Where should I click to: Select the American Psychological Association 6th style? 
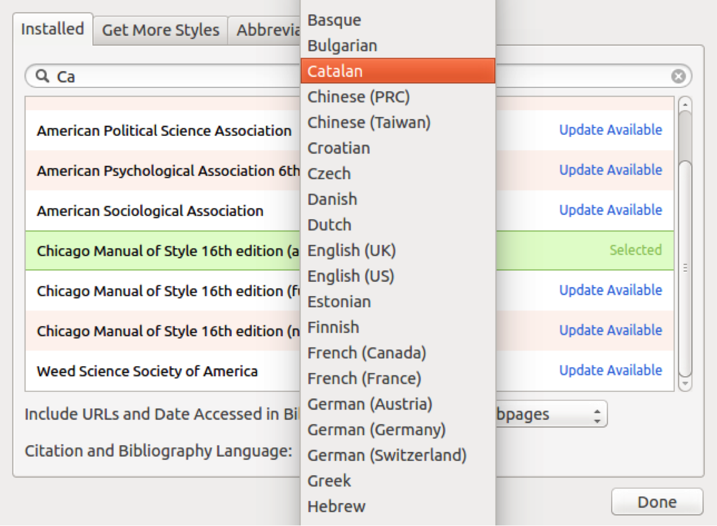point(160,171)
